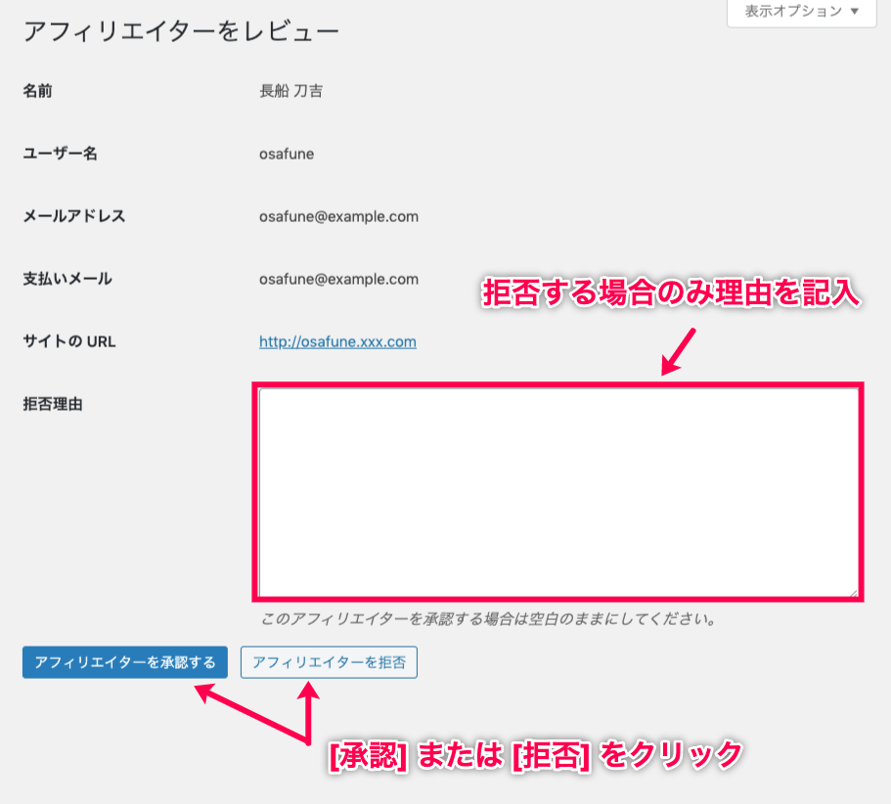
Task: Click the メールアドレス field label
Action: click(74, 216)
